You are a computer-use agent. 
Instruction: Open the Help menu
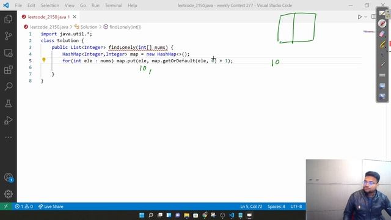click(x=132, y=5)
